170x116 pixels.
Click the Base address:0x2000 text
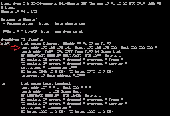(66, 75)
